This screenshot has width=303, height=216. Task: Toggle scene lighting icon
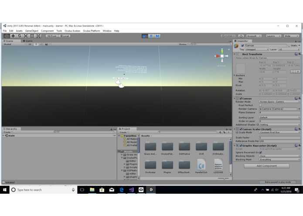click(x=36, y=44)
